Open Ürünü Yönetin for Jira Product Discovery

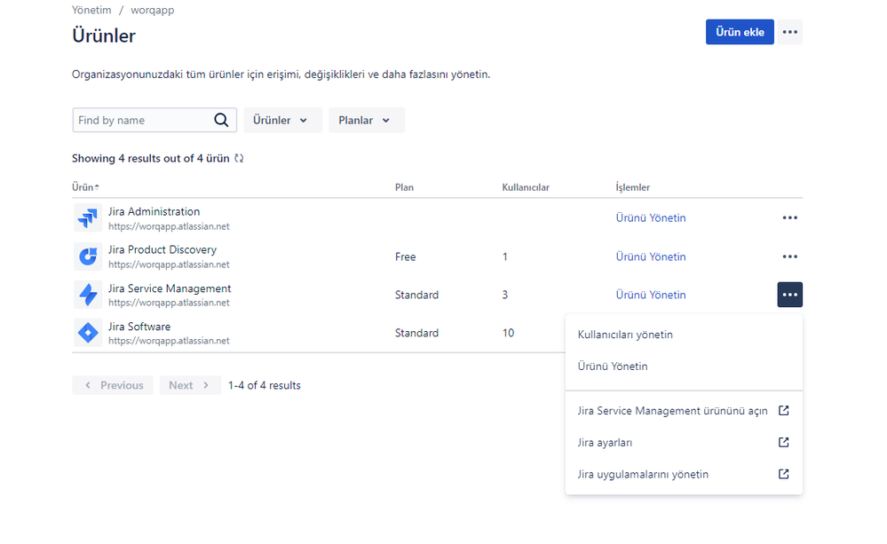[651, 256]
